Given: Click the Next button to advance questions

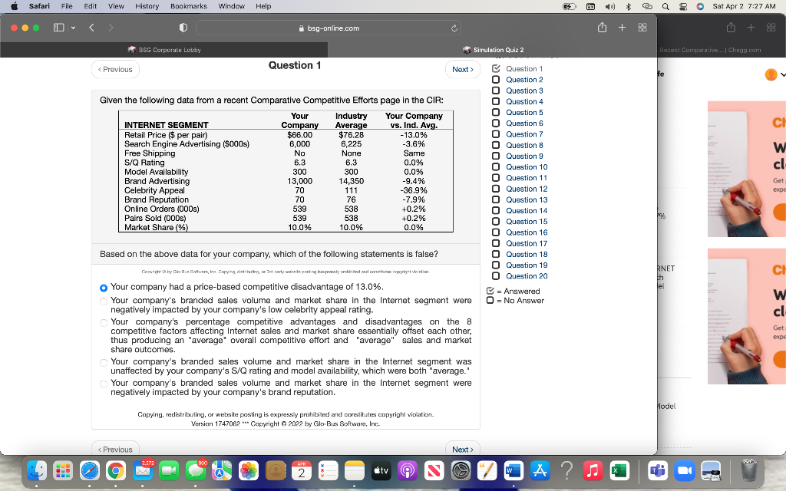Looking at the screenshot, I should pyautogui.click(x=461, y=69).
